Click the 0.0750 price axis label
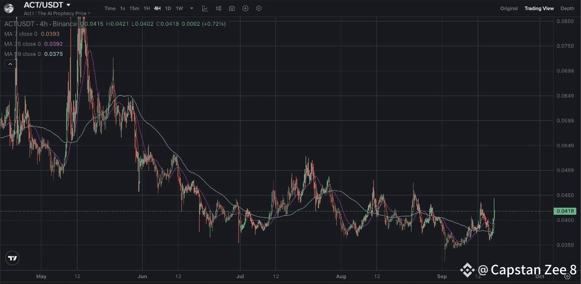 (565, 46)
